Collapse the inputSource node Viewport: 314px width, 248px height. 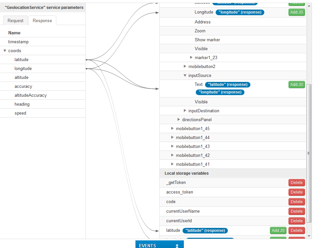tap(185, 76)
